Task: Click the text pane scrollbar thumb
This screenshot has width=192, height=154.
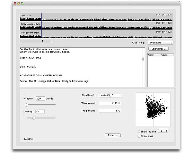Action: [x=143, y=59]
